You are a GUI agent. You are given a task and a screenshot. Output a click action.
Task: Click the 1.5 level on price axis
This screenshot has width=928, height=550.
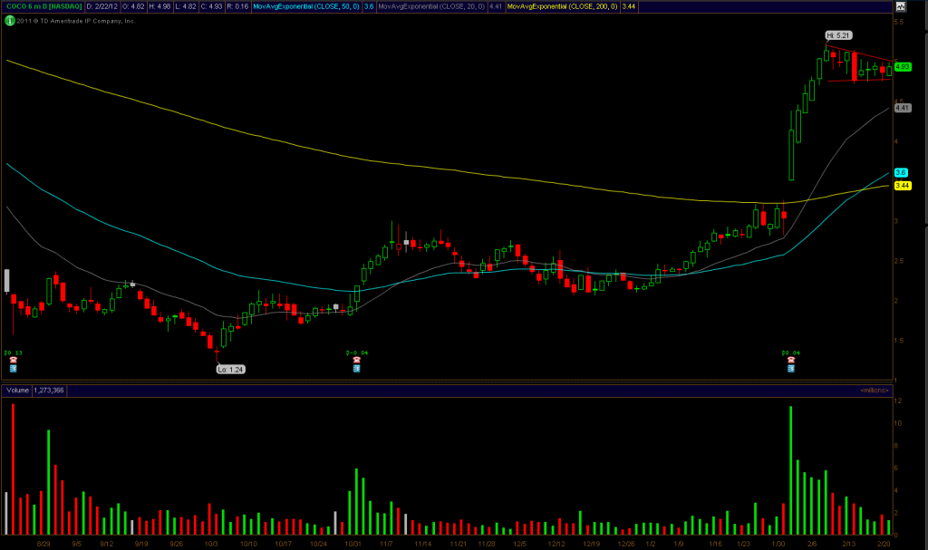pyautogui.click(x=899, y=341)
